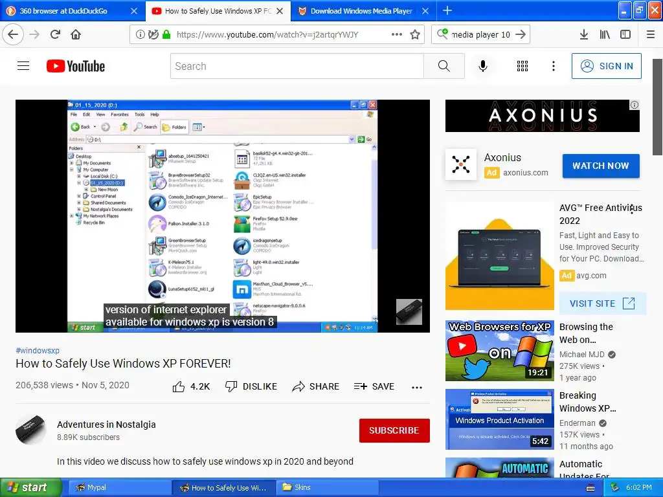Viewport: 663px width, 497px height.
Task: Open Adventures in Nostalgia channel name
Action: [x=106, y=425]
